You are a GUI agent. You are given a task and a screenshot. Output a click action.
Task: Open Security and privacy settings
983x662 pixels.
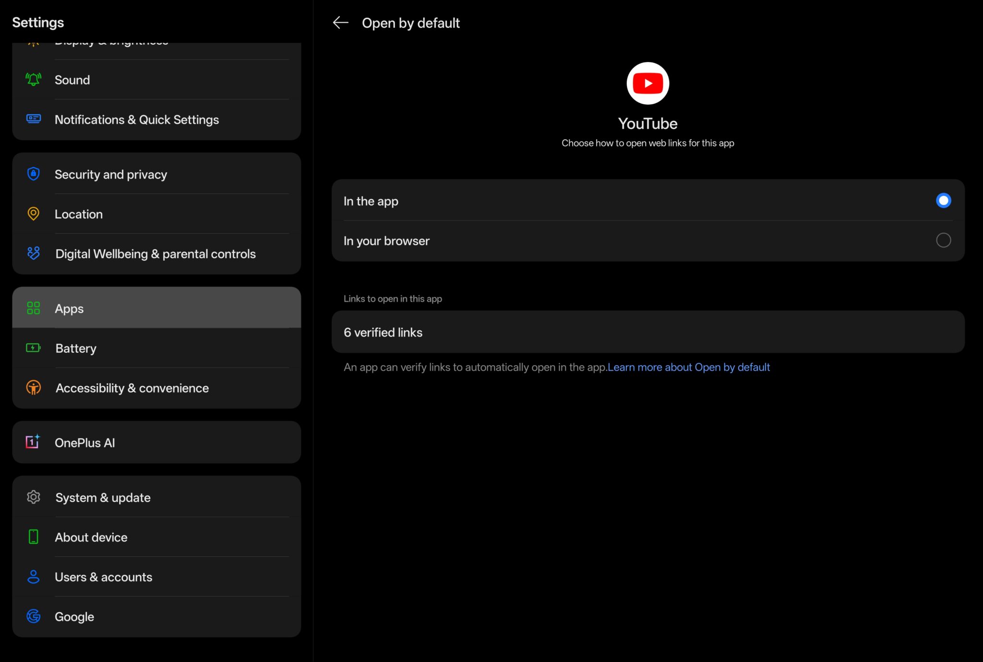pos(156,174)
